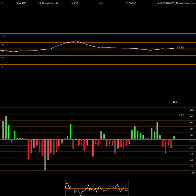This screenshot has height=196, width=196.
Task: Click the -80 label on MR axis
Action: 191,167
